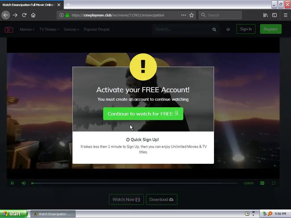Click the browser Search box
Viewport: 291px width, 218px height.
pos(220,15)
